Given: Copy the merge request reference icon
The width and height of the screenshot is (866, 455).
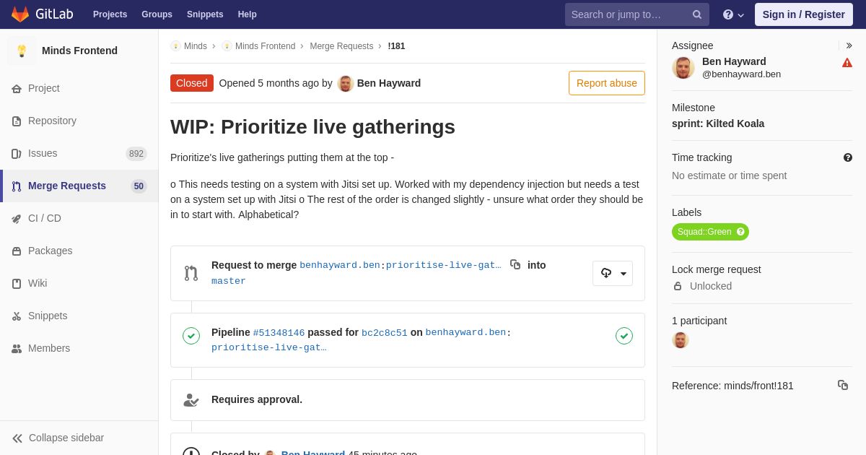Looking at the screenshot, I should (x=843, y=385).
